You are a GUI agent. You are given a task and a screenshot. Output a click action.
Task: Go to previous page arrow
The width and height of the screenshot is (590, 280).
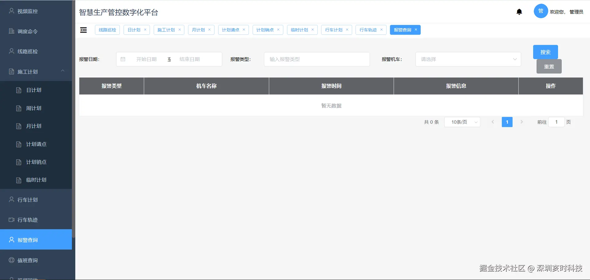(x=493, y=122)
